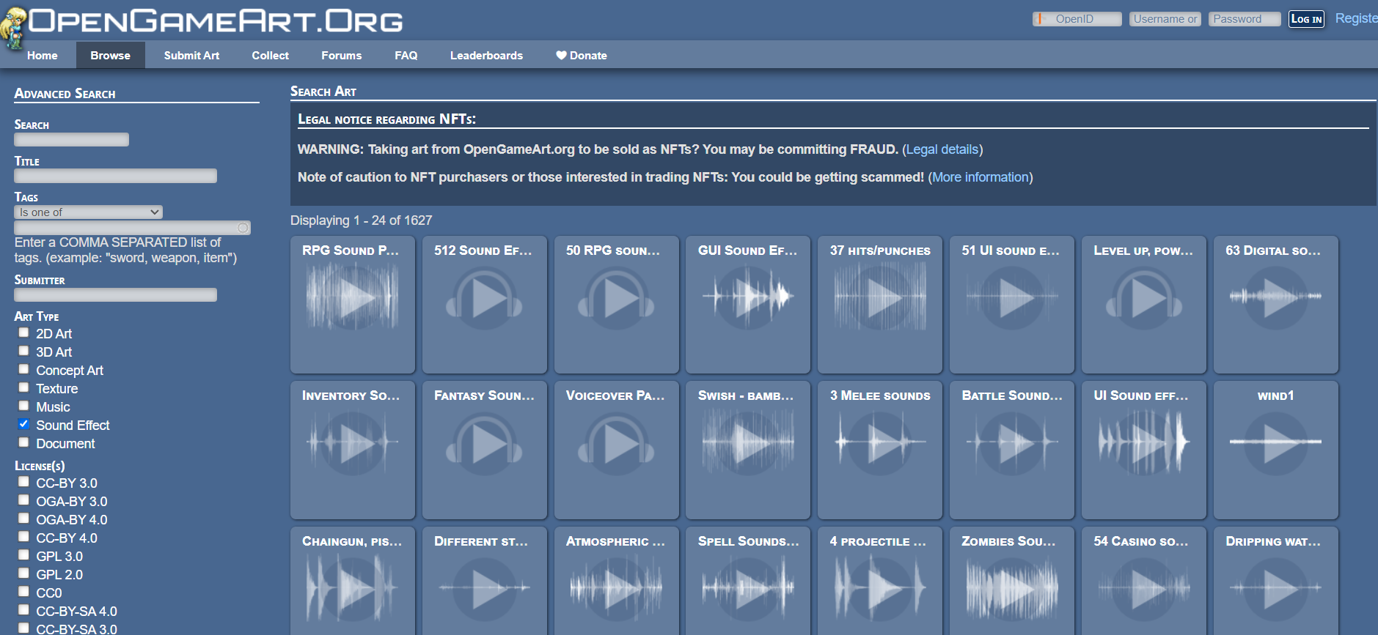Open the Legal details link
Screen dimensions: 1378x635
(942, 149)
